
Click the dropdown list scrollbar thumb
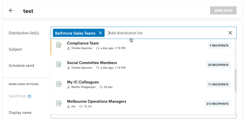click(x=236, y=80)
